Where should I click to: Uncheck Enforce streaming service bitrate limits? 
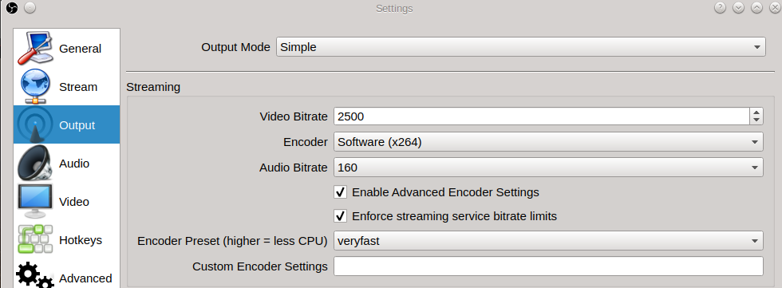pyautogui.click(x=341, y=215)
